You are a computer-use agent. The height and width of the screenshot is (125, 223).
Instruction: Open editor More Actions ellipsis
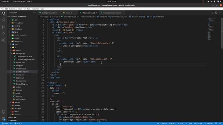[220, 13]
